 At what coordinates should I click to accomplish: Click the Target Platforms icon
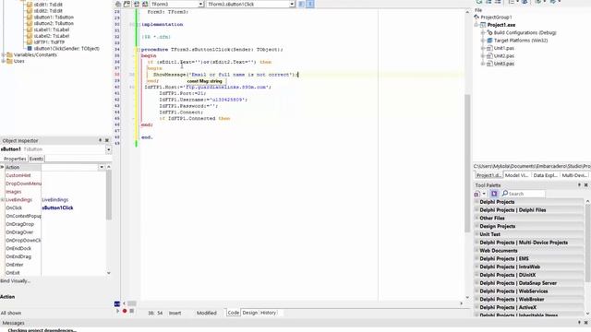click(x=489, y=41)
